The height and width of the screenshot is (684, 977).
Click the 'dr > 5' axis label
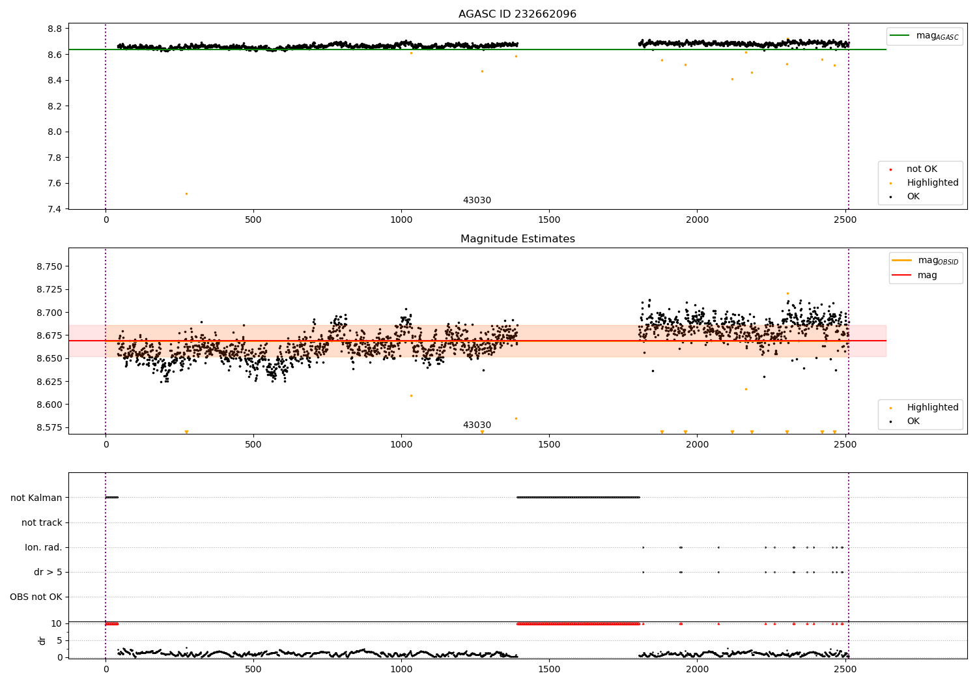(48, 573)
